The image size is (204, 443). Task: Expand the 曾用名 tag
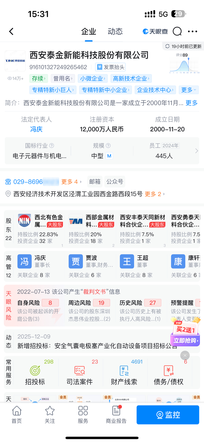63,78
